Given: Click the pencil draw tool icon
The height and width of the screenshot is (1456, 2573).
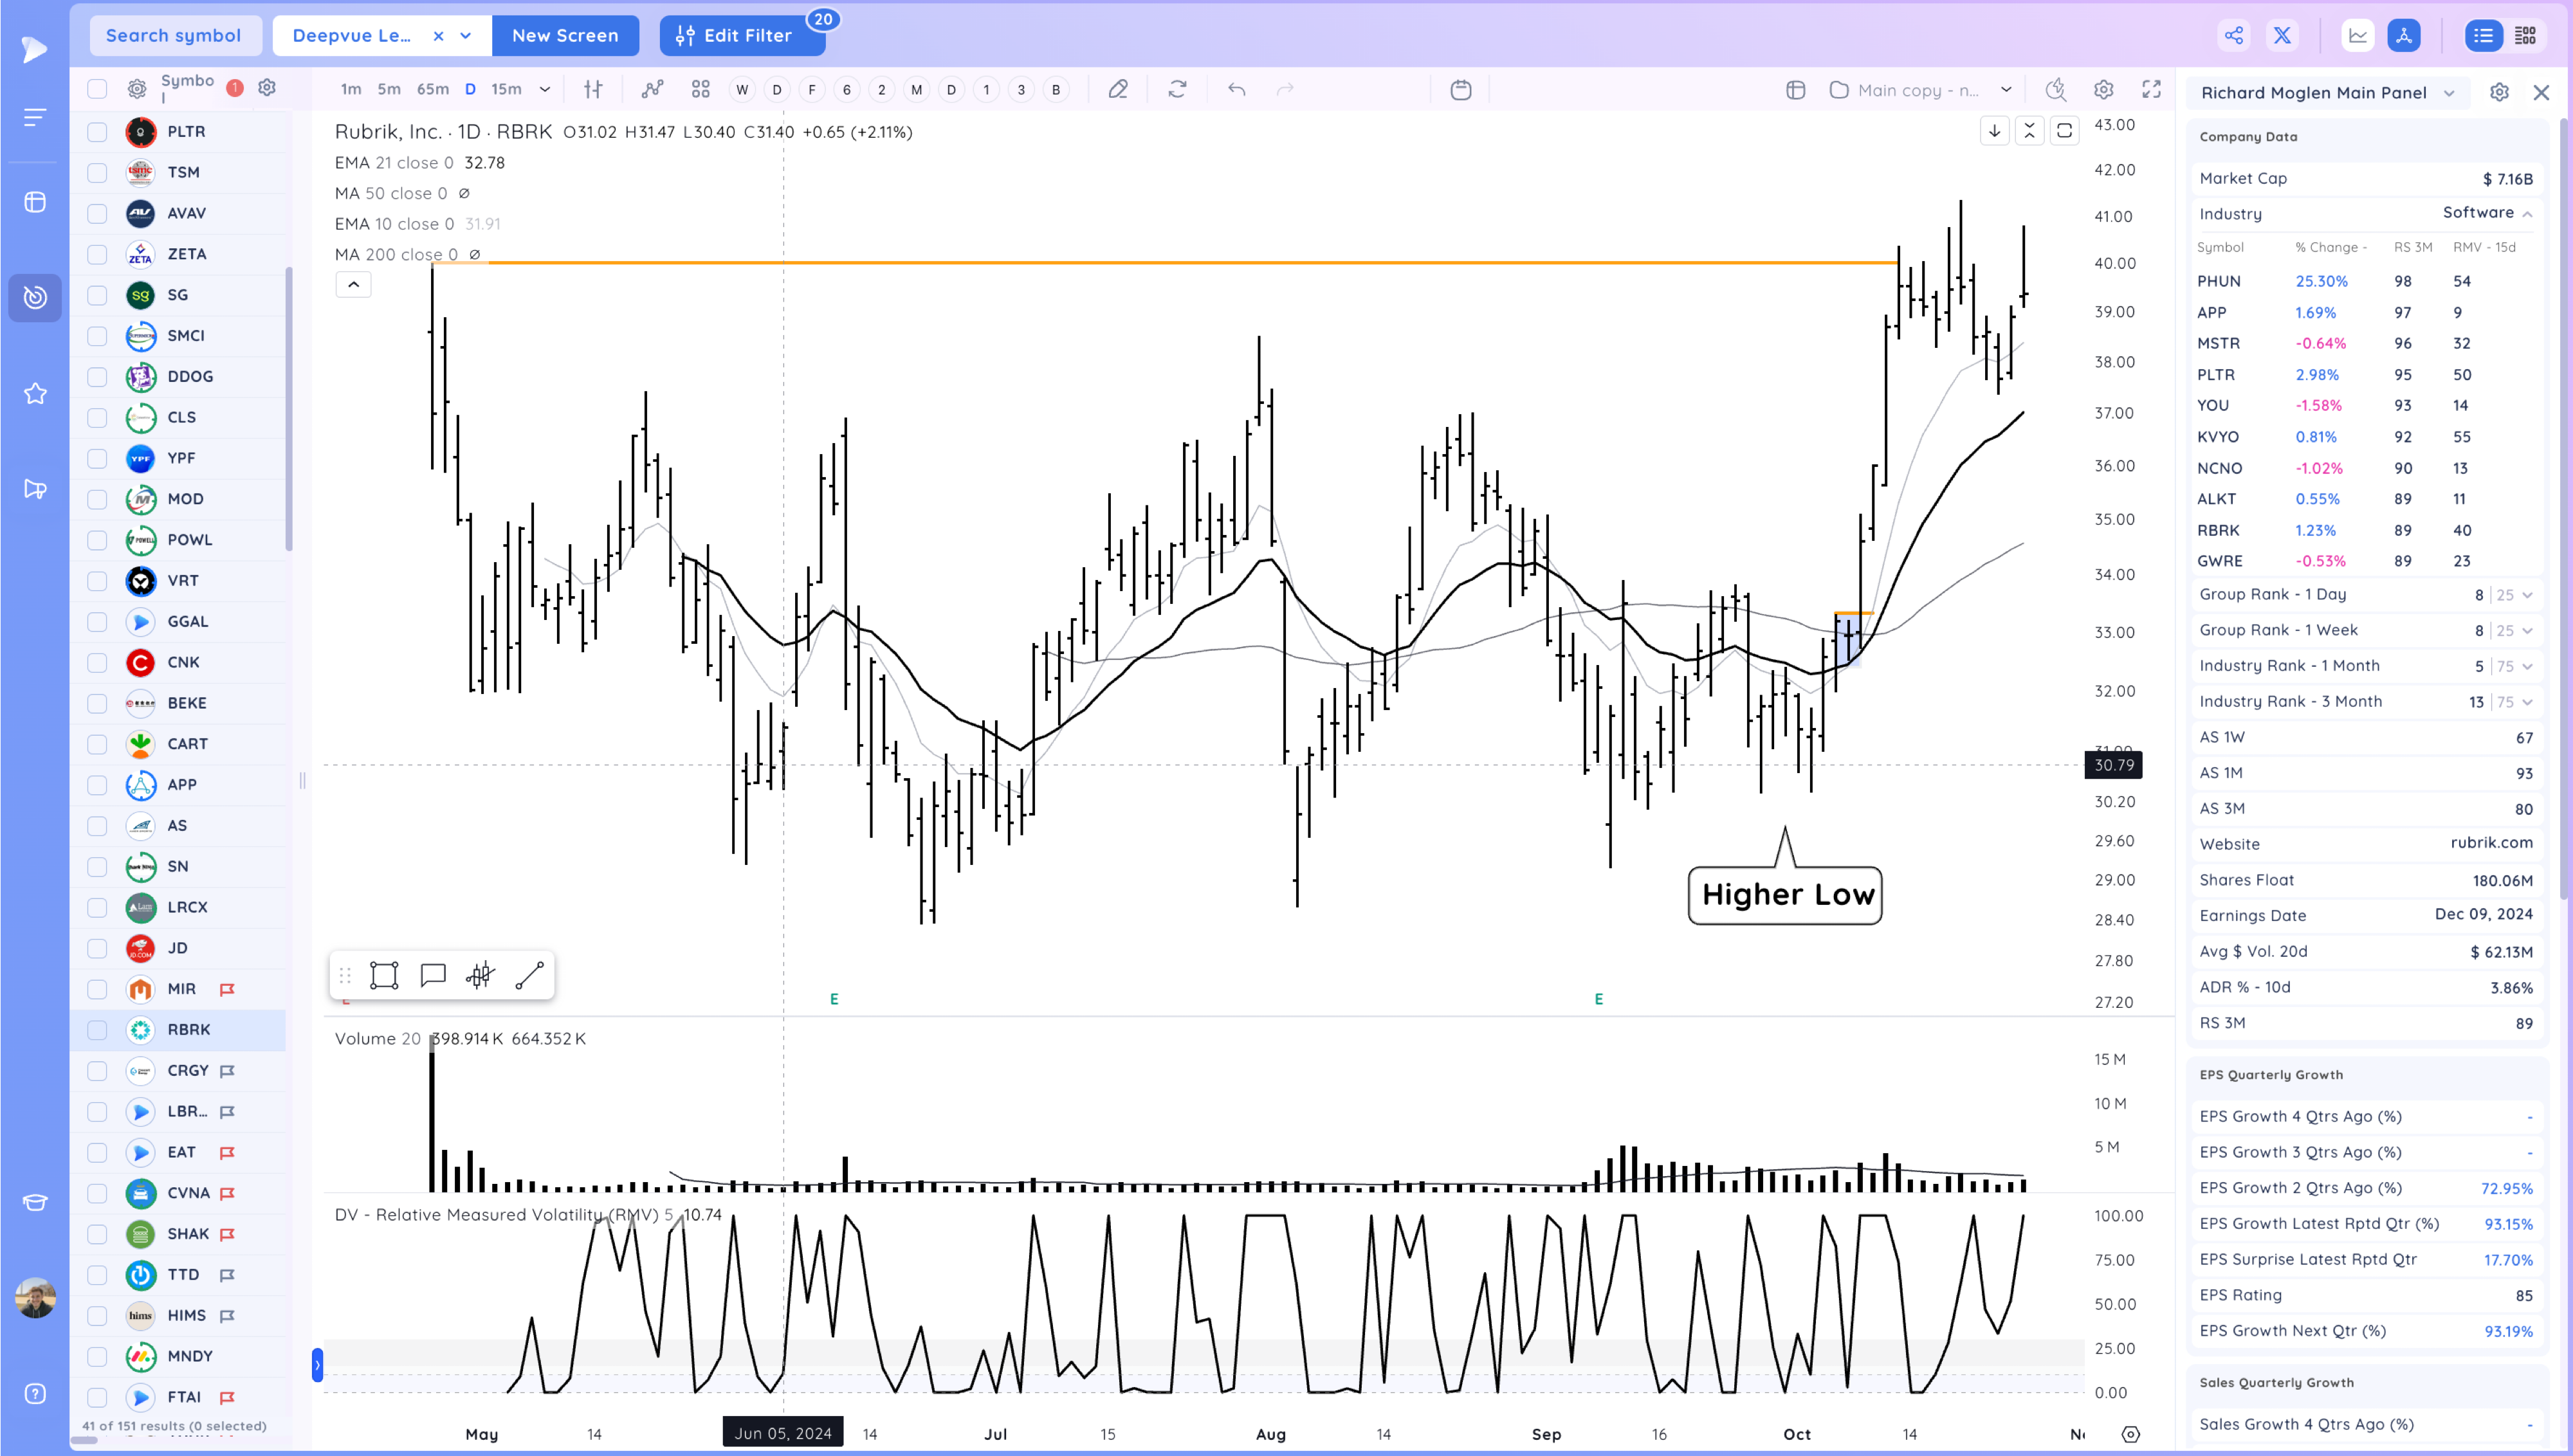Looking at the screenshot, I should 1118,90.
